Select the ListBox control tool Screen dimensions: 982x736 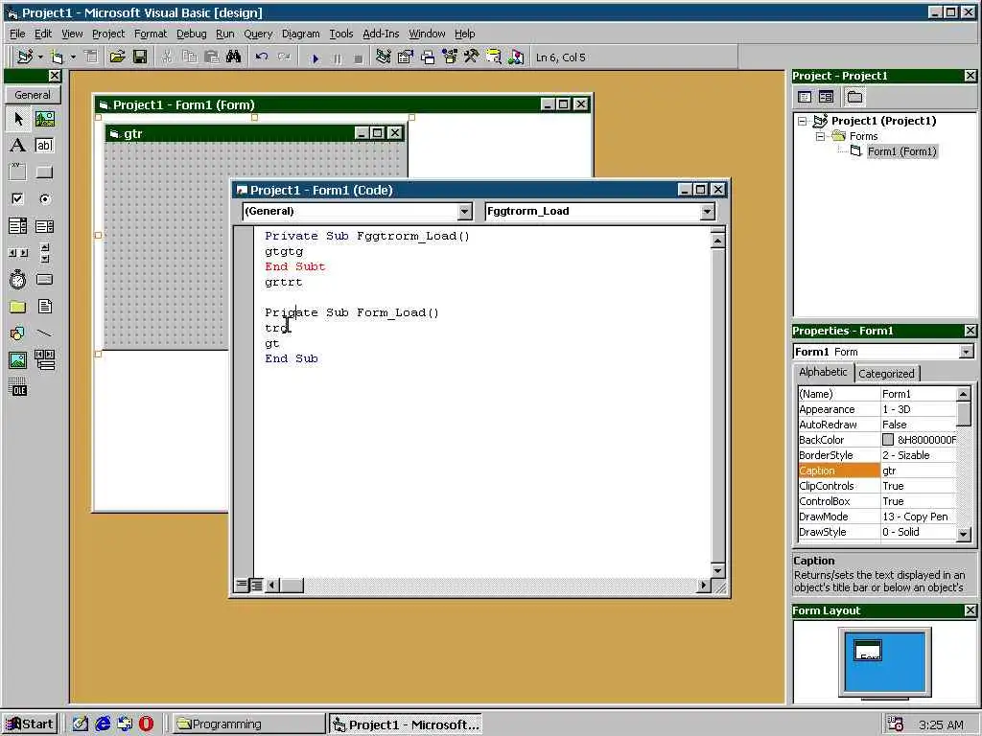tap(44, 226)
